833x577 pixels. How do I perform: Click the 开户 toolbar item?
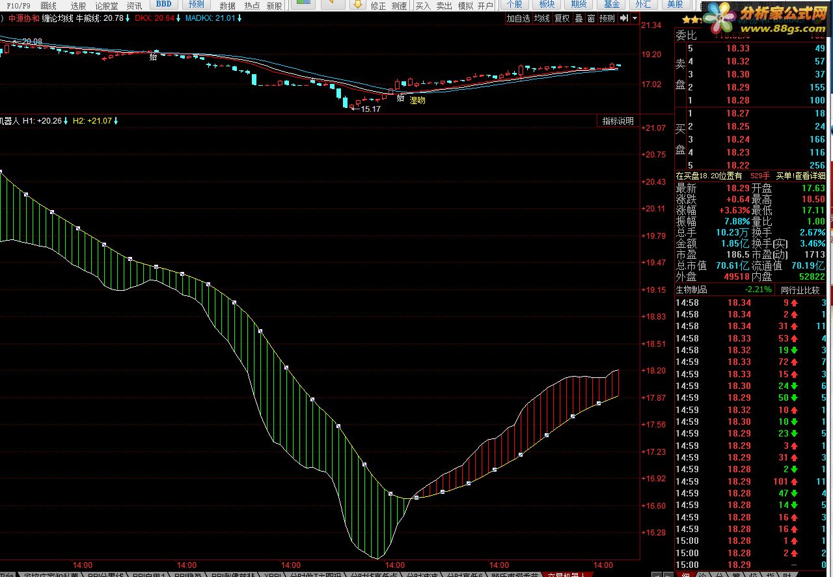(485, 6)
